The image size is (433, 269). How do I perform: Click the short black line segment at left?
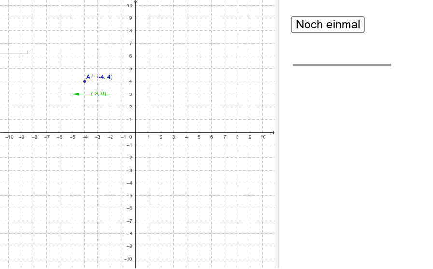[14, 53]
